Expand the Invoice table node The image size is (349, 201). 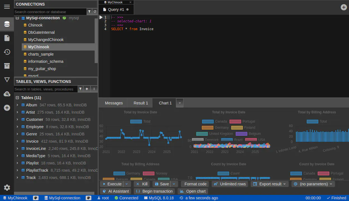coord(17,141)
